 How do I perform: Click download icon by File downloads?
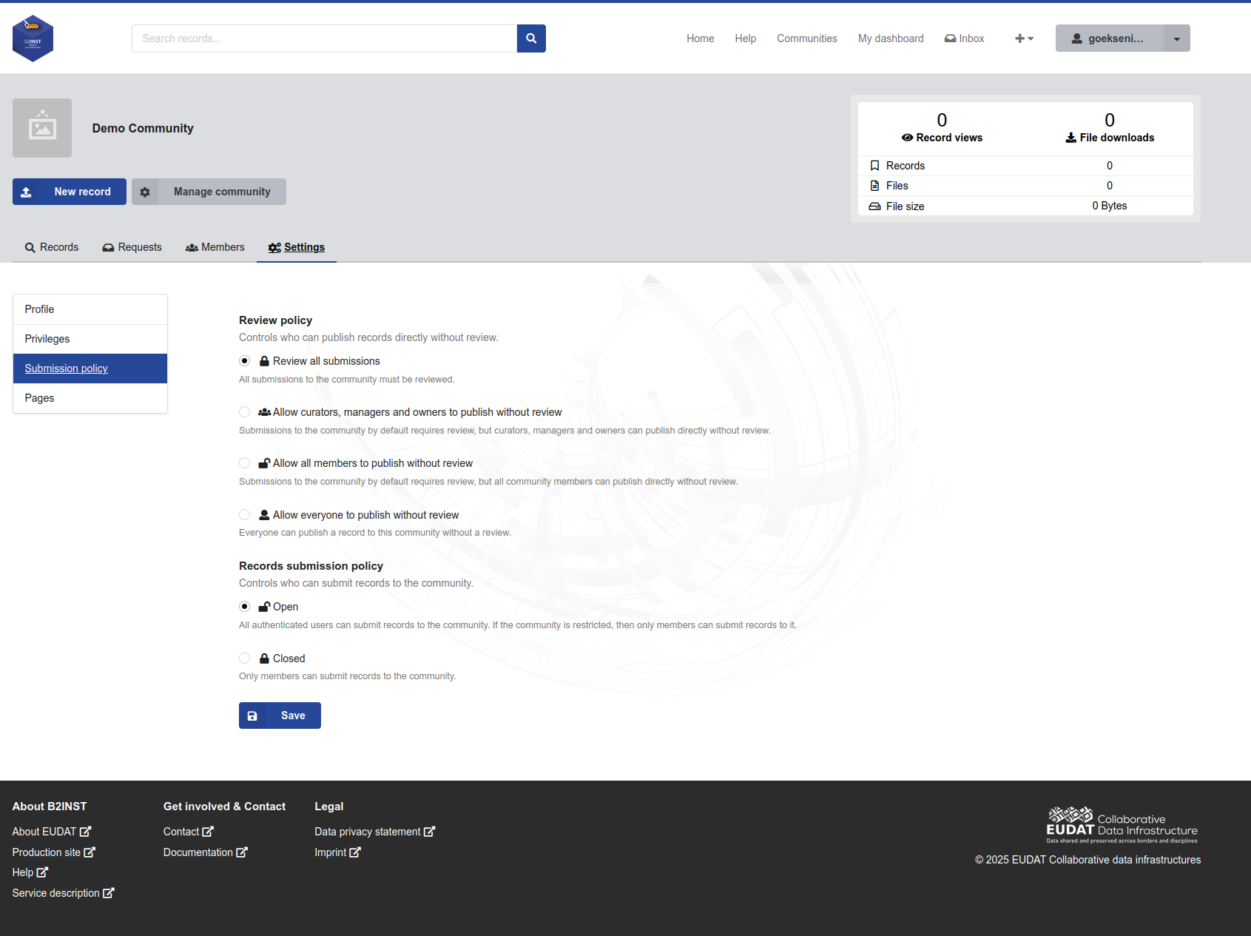[1070, 138]
